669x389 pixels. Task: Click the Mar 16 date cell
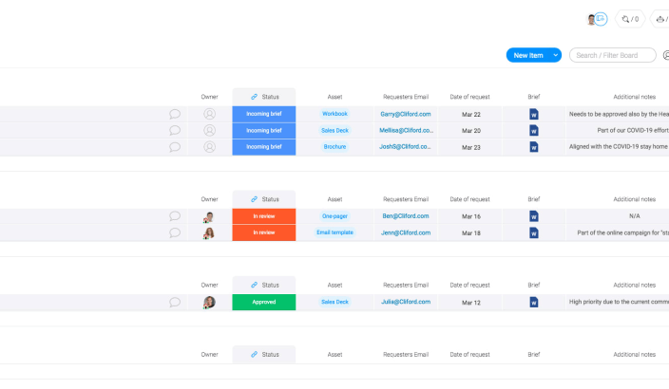click(x=470, y=216)
